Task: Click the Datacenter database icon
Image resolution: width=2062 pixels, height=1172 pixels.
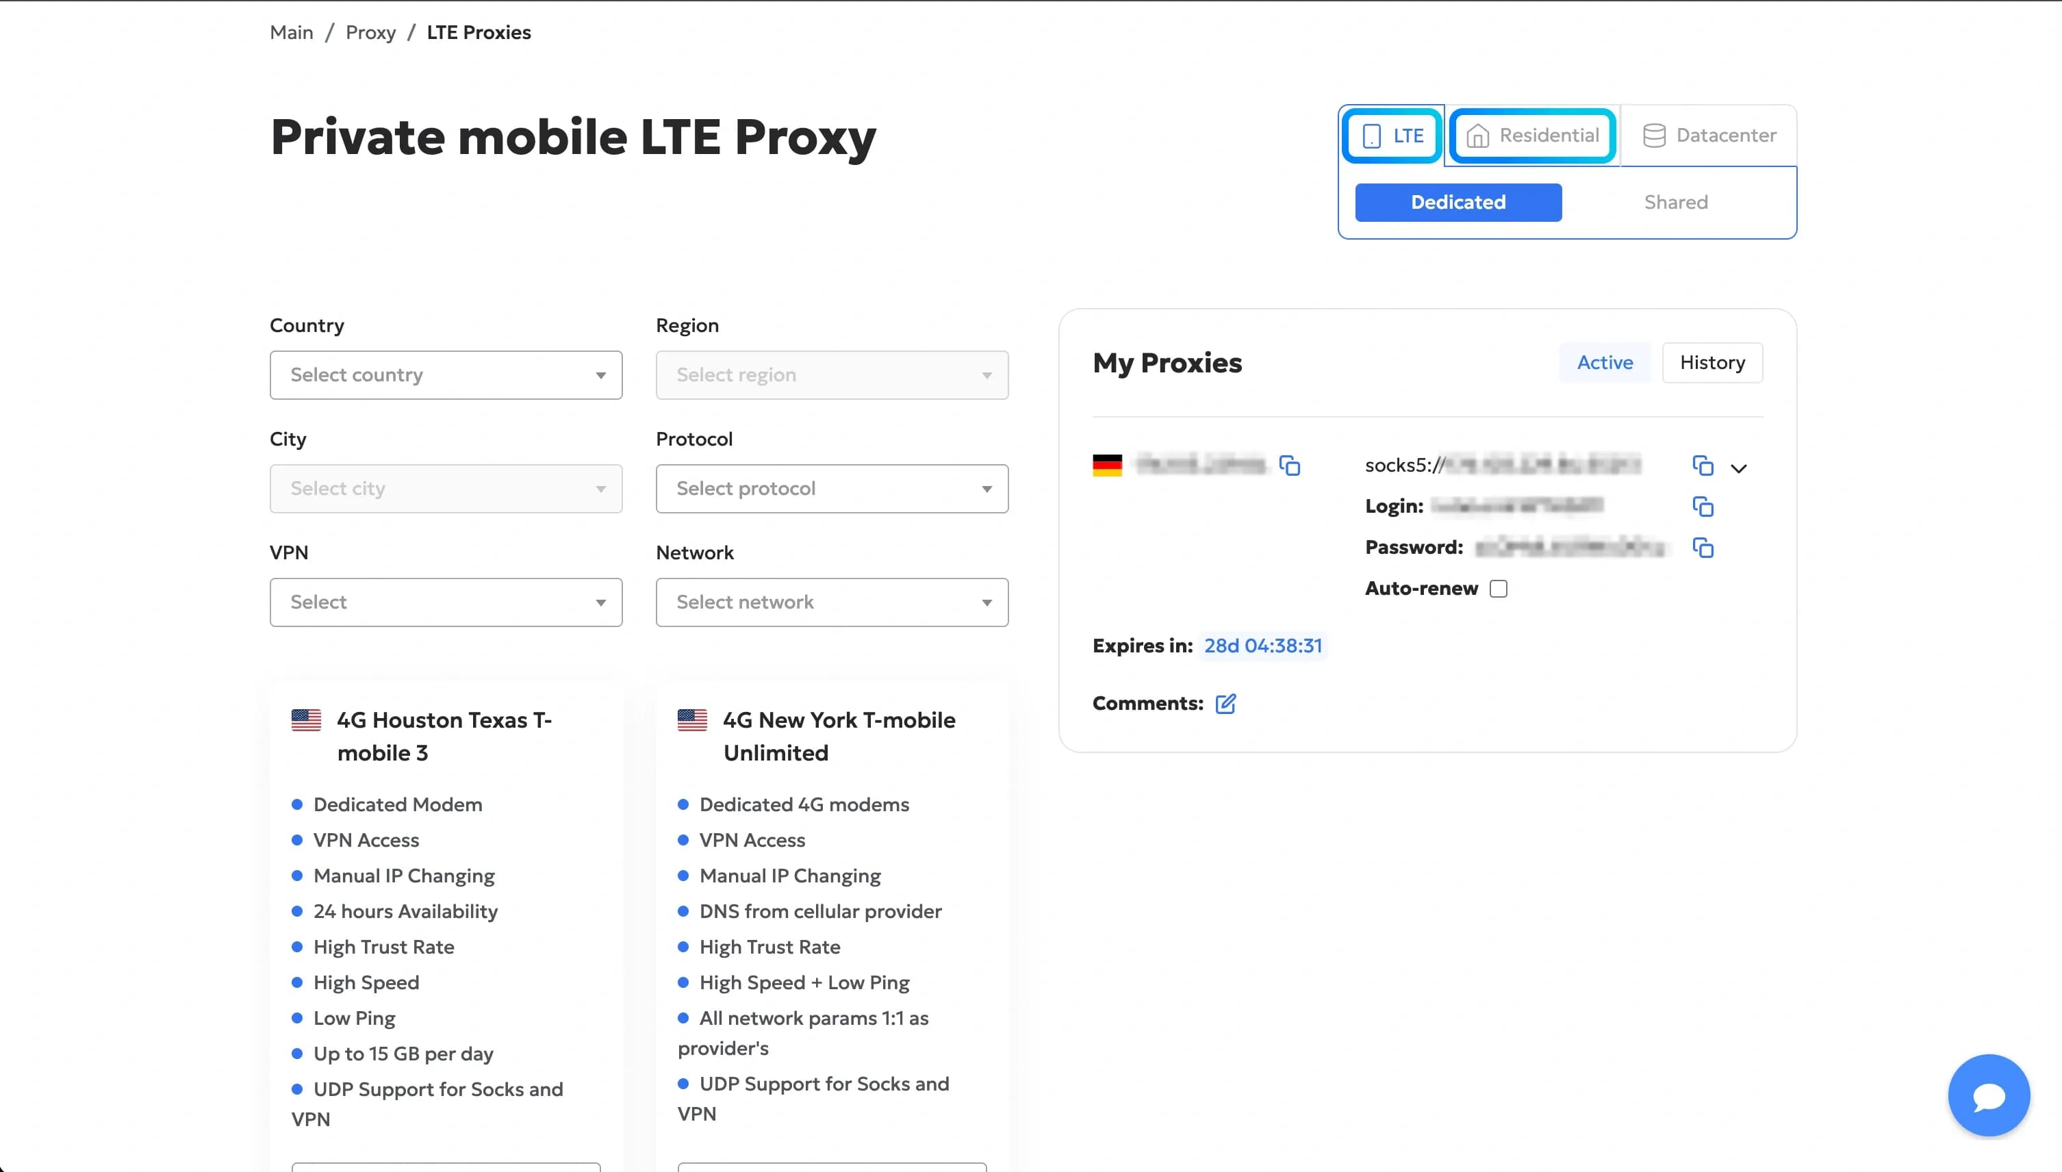Action: (1654, 134)
